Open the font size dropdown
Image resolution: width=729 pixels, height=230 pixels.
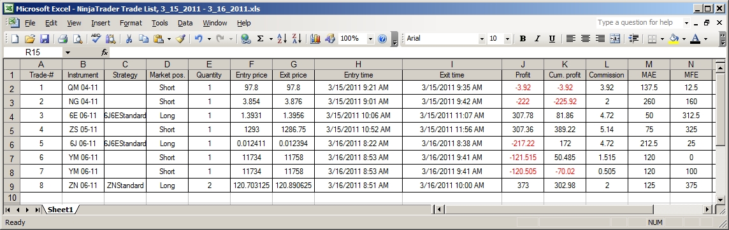[x=507, y=39]
